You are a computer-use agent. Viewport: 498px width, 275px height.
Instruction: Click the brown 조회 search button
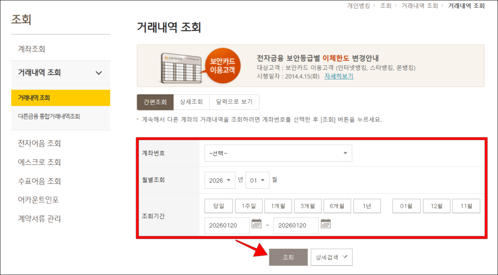pos(288,257)
